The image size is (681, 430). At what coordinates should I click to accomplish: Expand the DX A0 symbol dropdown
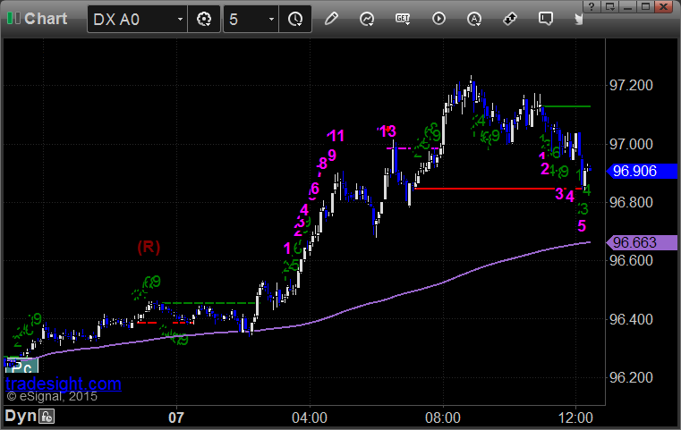180,19
